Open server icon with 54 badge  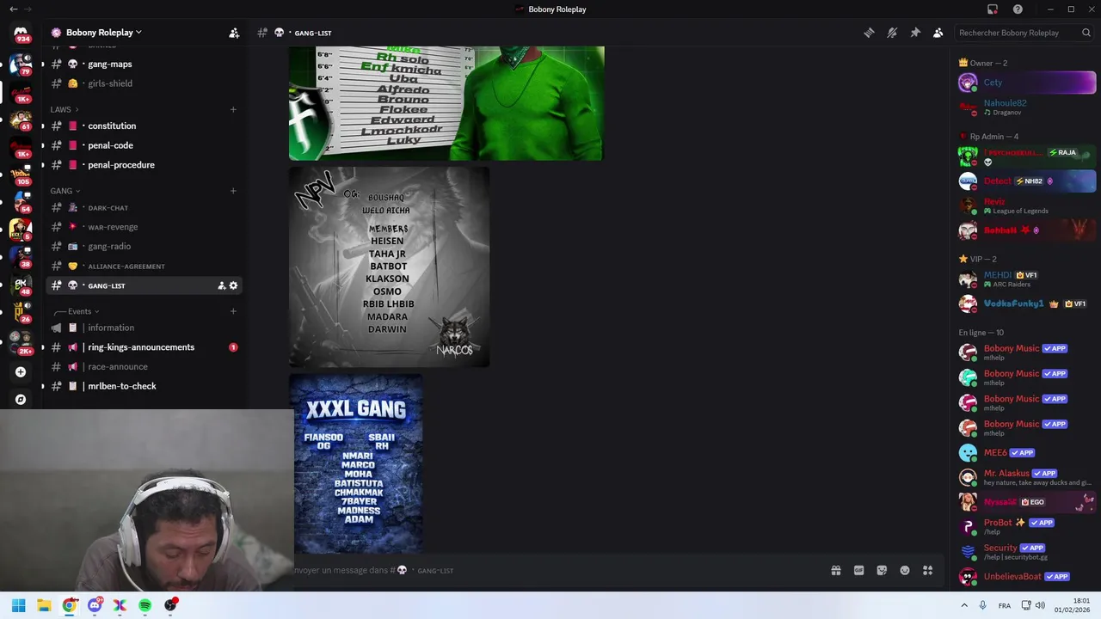pyautogui.click(x=21, y=203)
